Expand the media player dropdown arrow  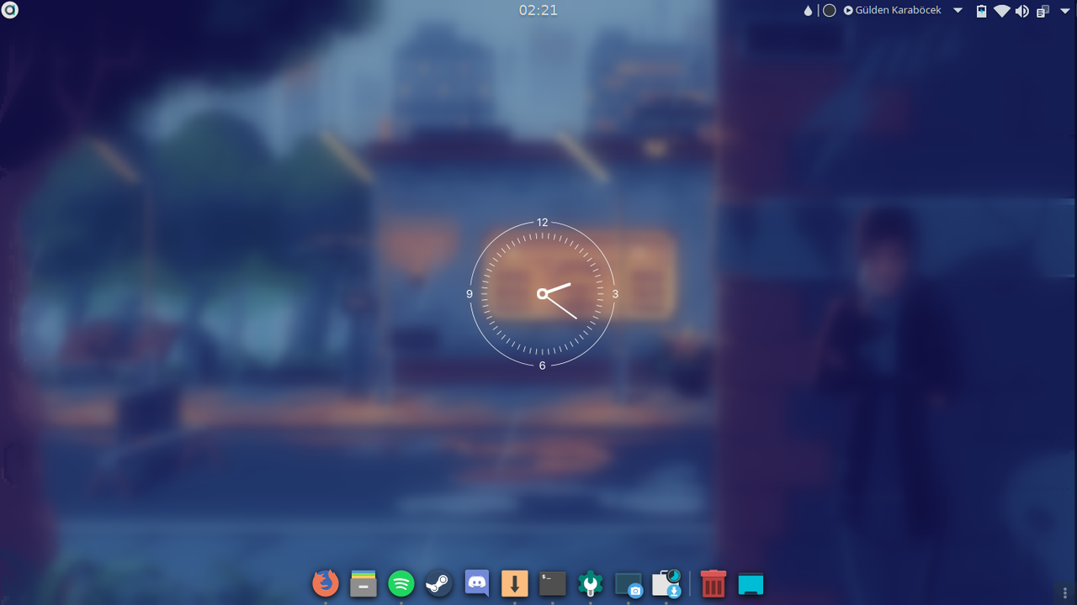(958, 11)
